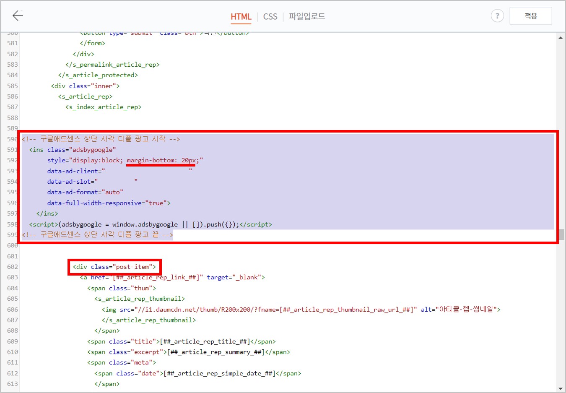Click the data-ad-slot attribute line
The height and width of the screenshot is (393, 566).
[x=92, y=182]
